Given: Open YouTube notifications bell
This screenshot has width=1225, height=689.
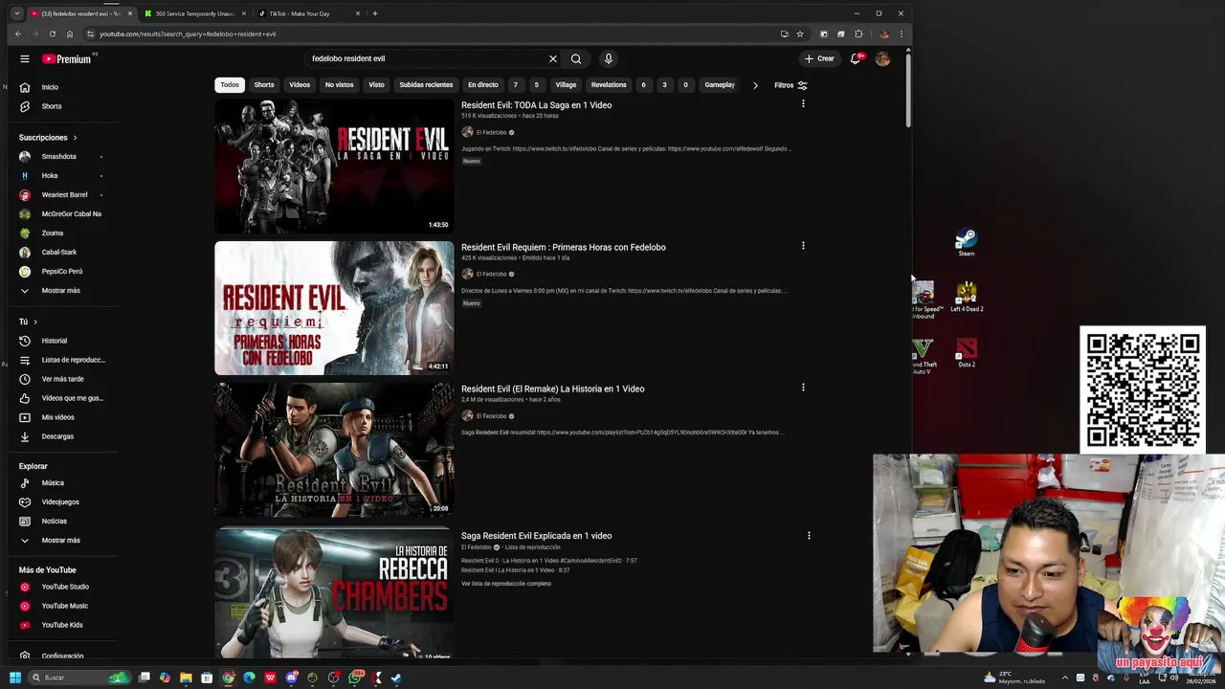Looking at the screenshot, I should 856,58.
